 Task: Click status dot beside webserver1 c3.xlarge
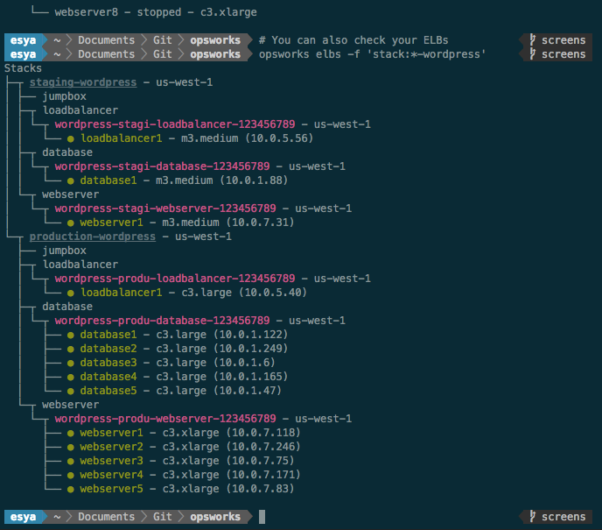[71, 434]
